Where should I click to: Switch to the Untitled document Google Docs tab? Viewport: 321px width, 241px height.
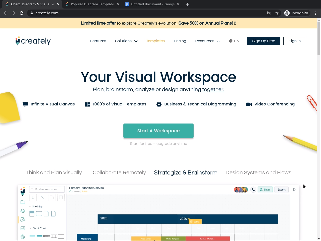tap(152, 4)
